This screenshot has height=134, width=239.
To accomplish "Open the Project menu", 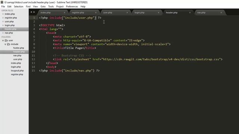I will point(60,7).
